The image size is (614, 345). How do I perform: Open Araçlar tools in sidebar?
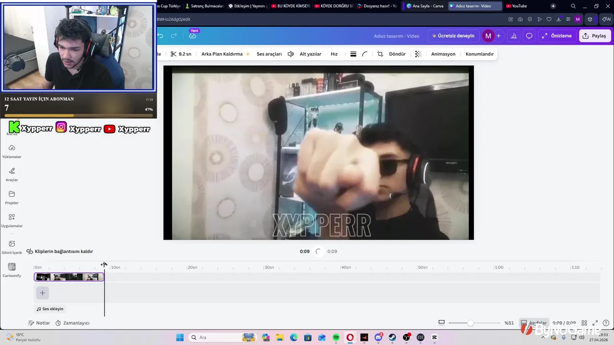12,174
